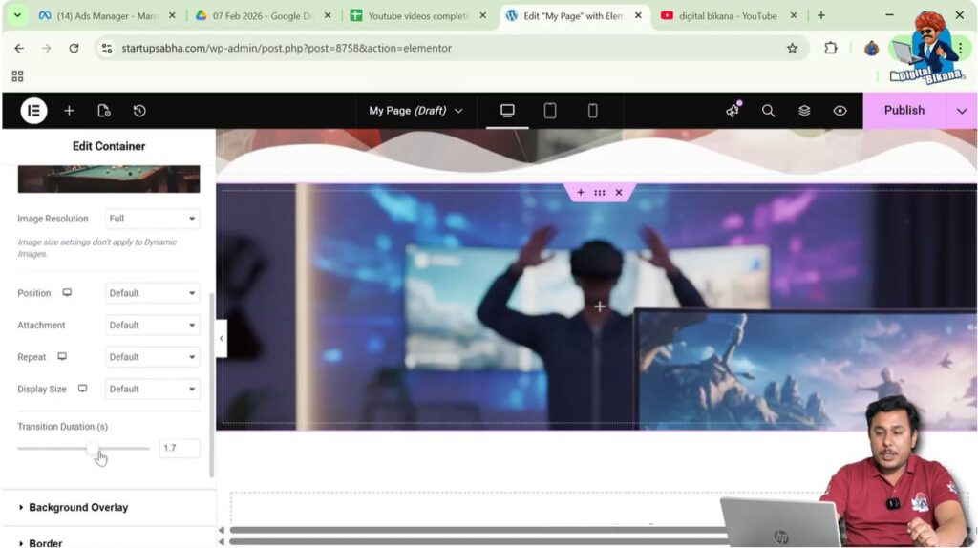Switch to mobile responsive view
Viewport: 978px width, 548px height.
click(x=592, y=111)
